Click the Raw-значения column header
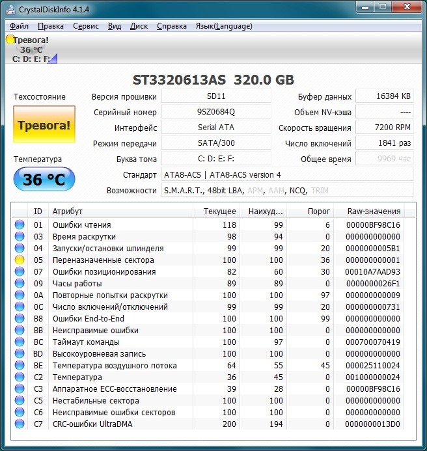This screenshot has width=427, height=451. pos(369,212)
